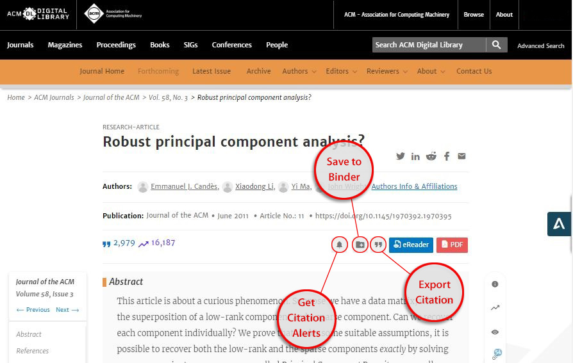
Task: Open the People menu
Action: click(x=277, y=45)
